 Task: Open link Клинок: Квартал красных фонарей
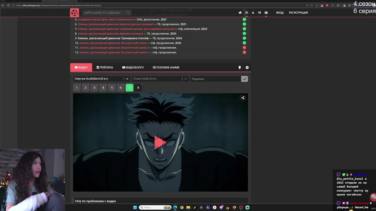115,24
